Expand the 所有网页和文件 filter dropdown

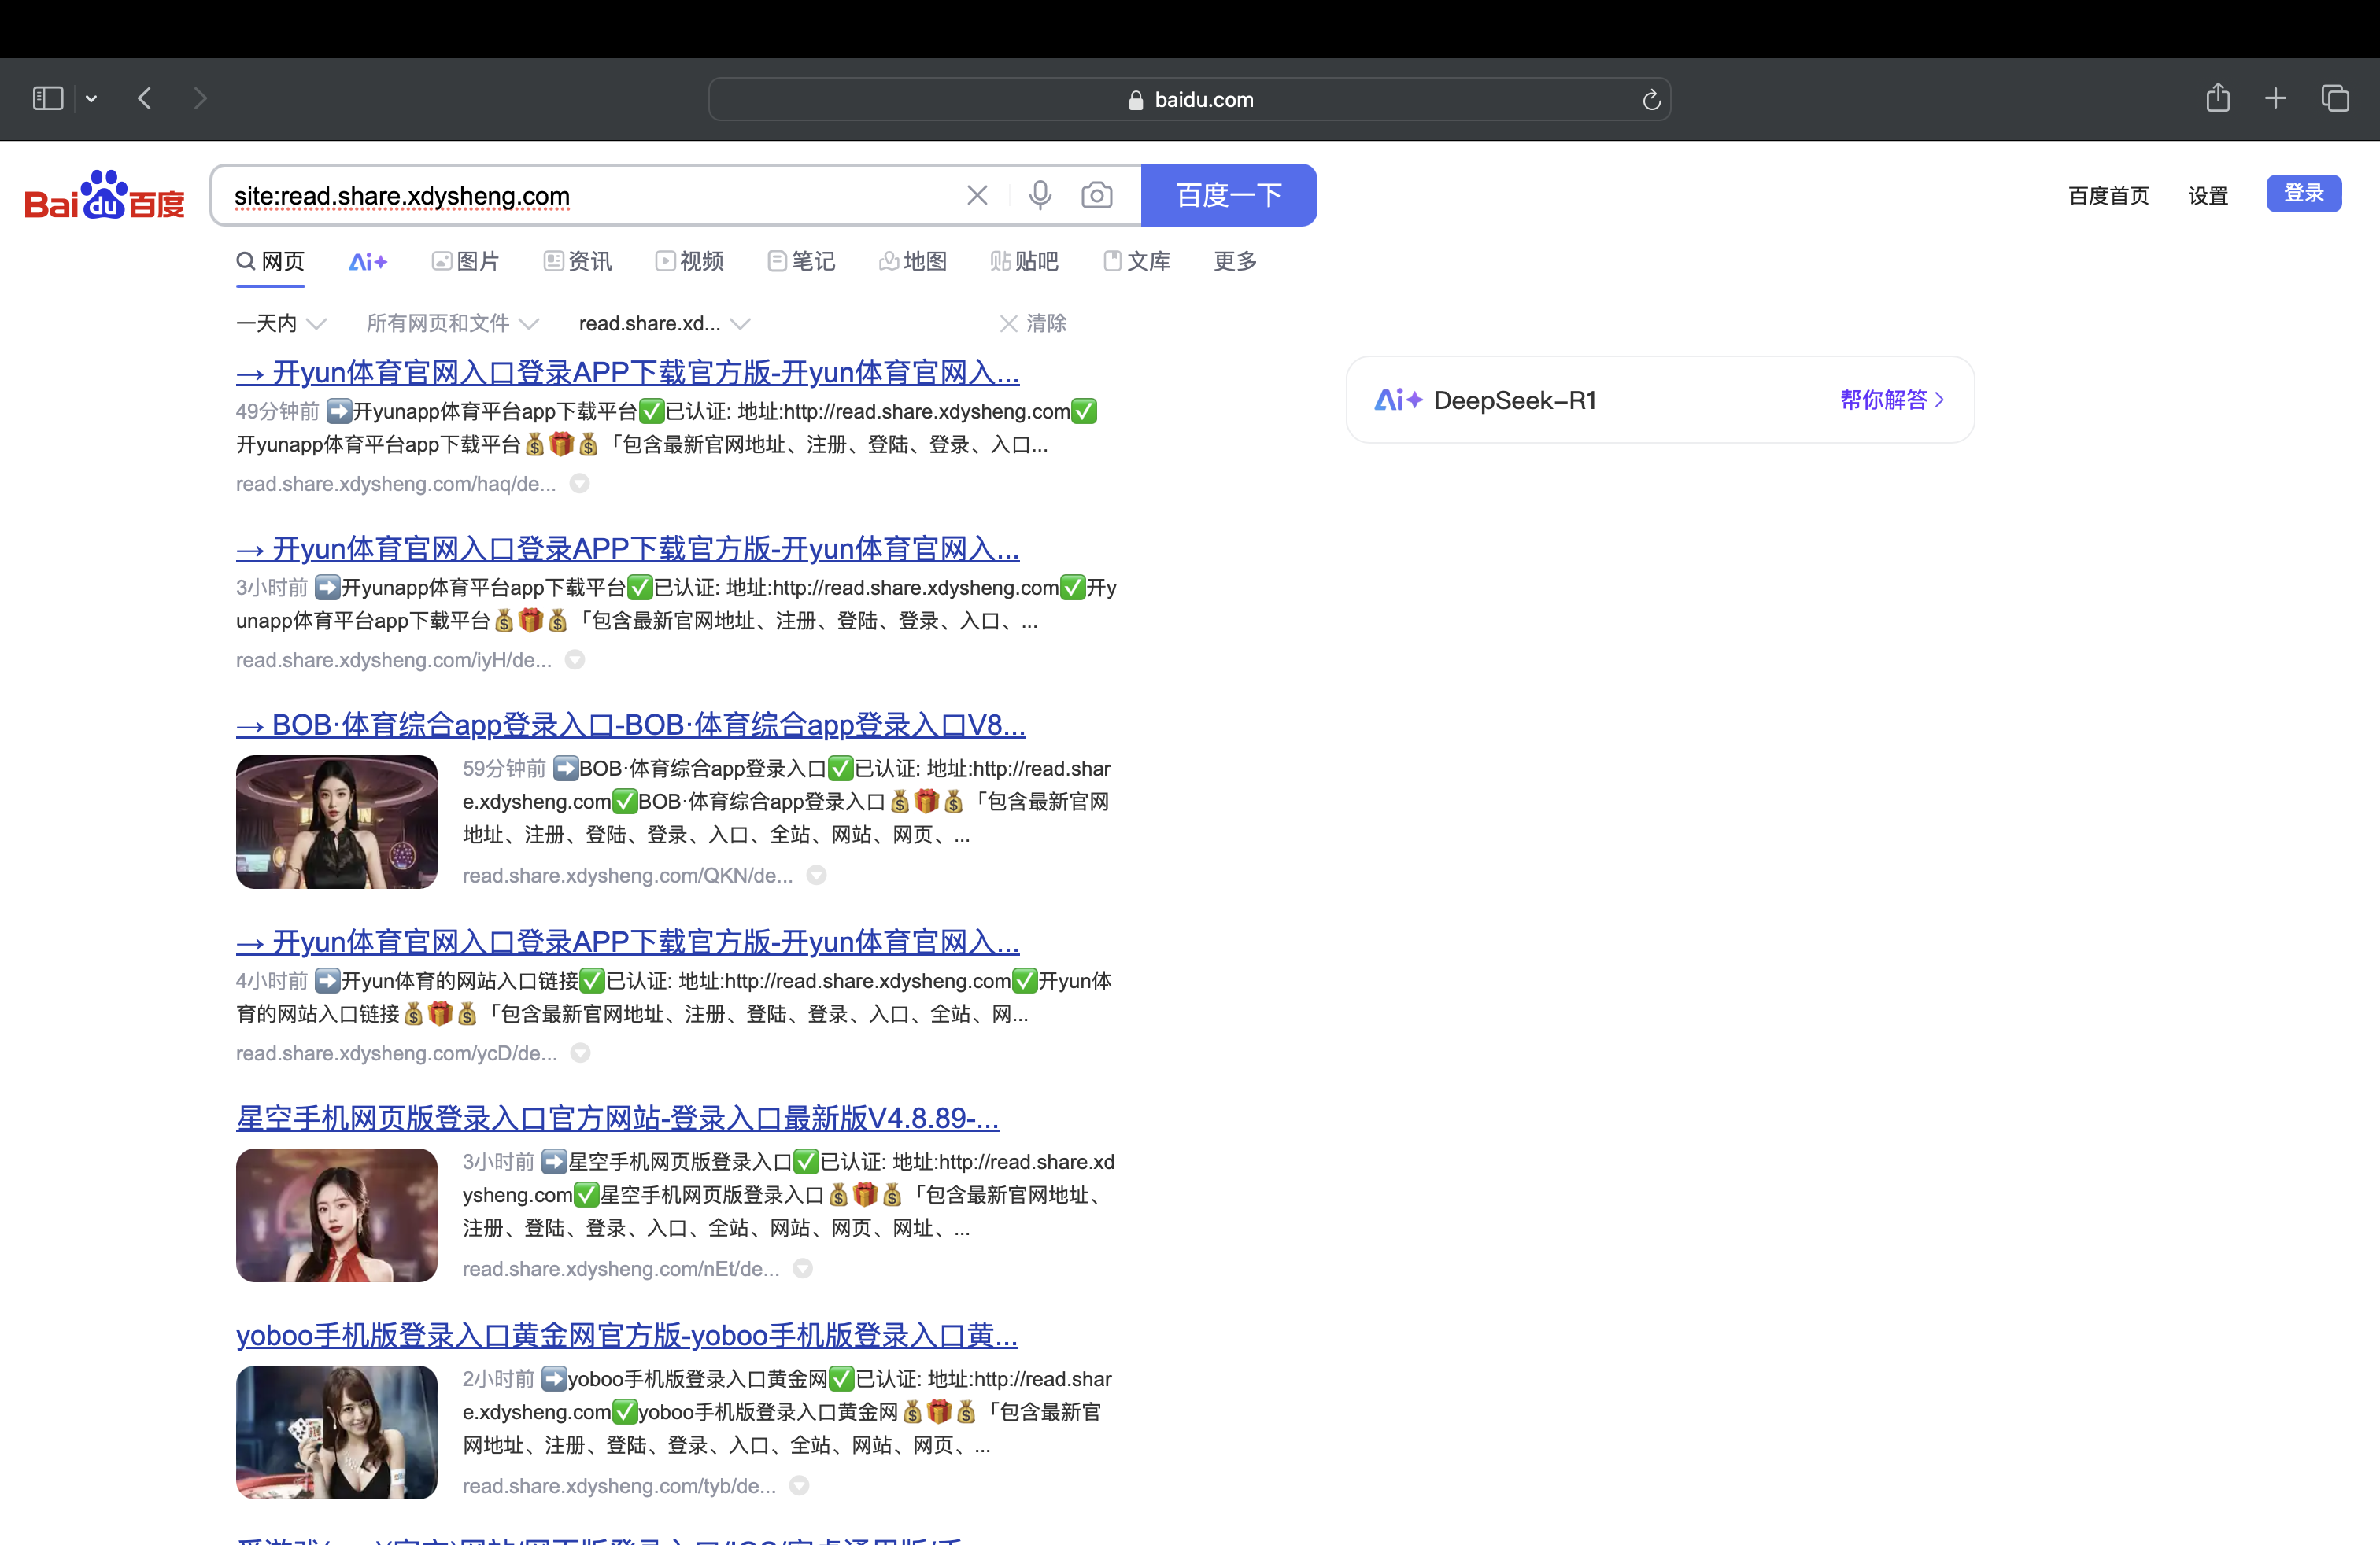tap(452, 323)
